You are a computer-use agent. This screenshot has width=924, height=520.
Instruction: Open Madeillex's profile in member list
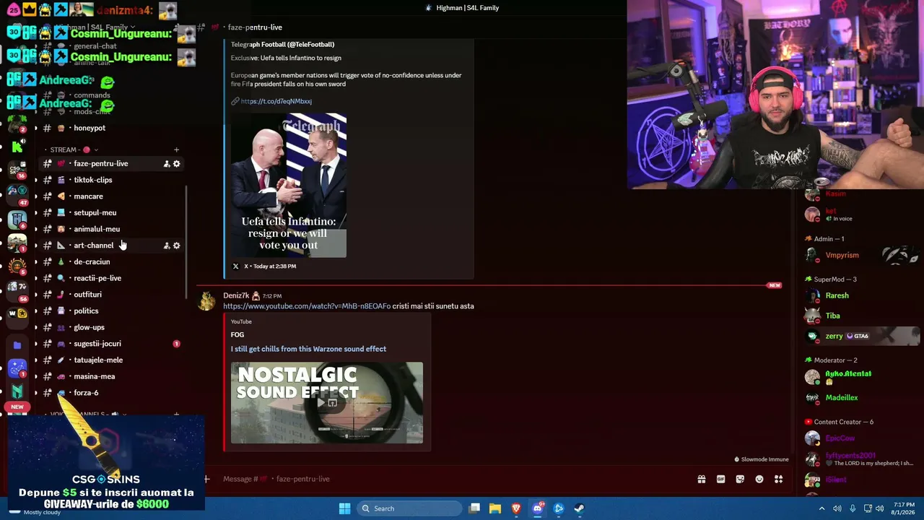[842, 398]
